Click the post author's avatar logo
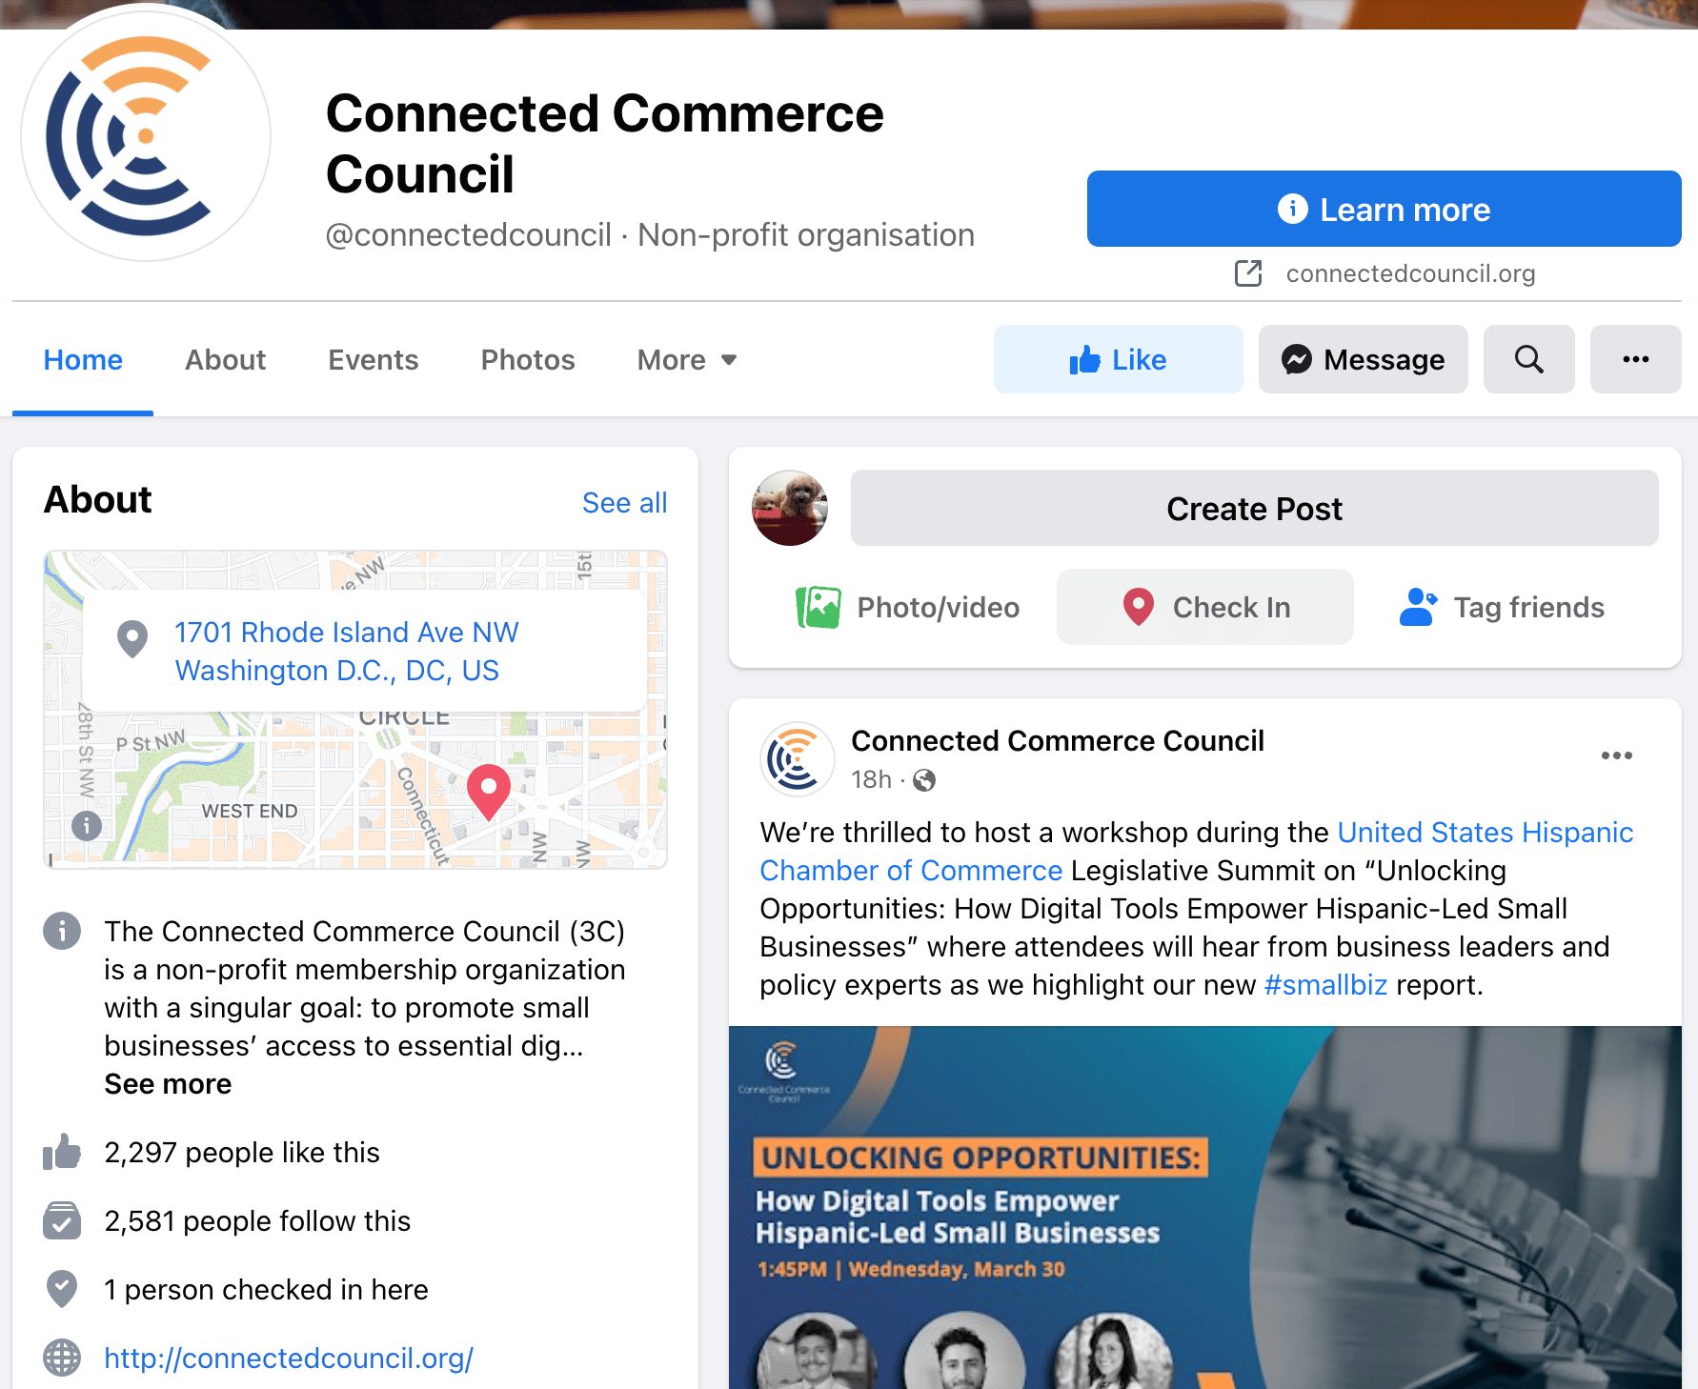Screen dimensions: 1698x1389 pos(797,759)
